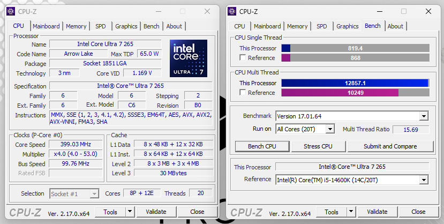Expand Tools arrow in right CPU-Z window
444x224 pixels.
pyautogui.click(x=351, y=212)
